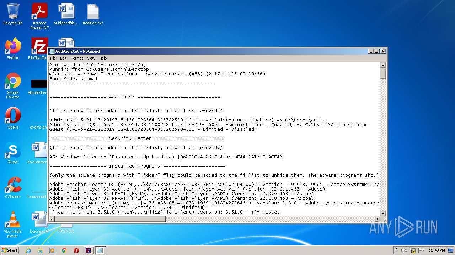Image resolution: width=455 pixels, height=255 pixels.
Task: Click the 'Administrator (S-1-5-21' account line
Action: (208, 125)
